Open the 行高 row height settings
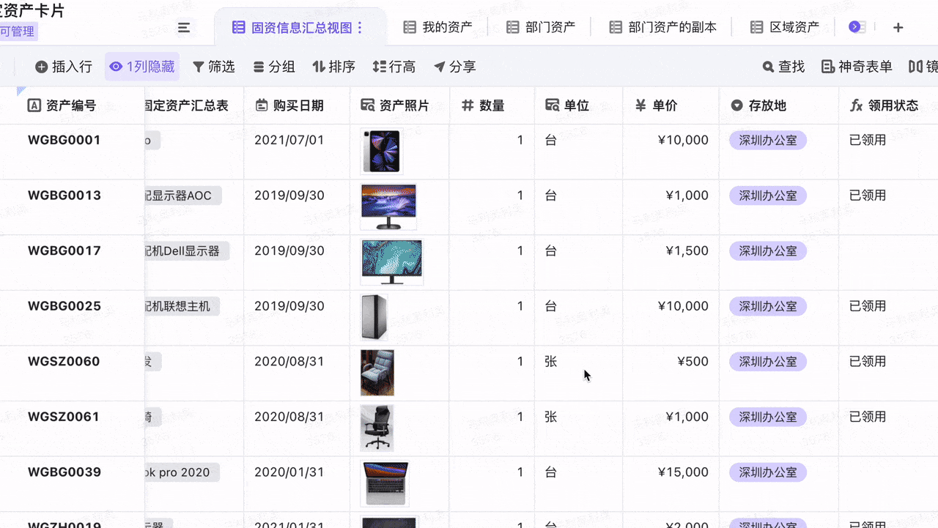The height and width of the screenshot is (528, 938). click(394, 66)
